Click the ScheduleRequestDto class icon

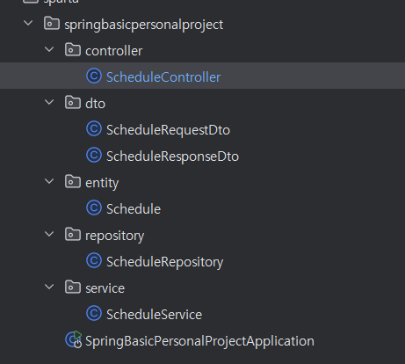[x=94, y=129]
